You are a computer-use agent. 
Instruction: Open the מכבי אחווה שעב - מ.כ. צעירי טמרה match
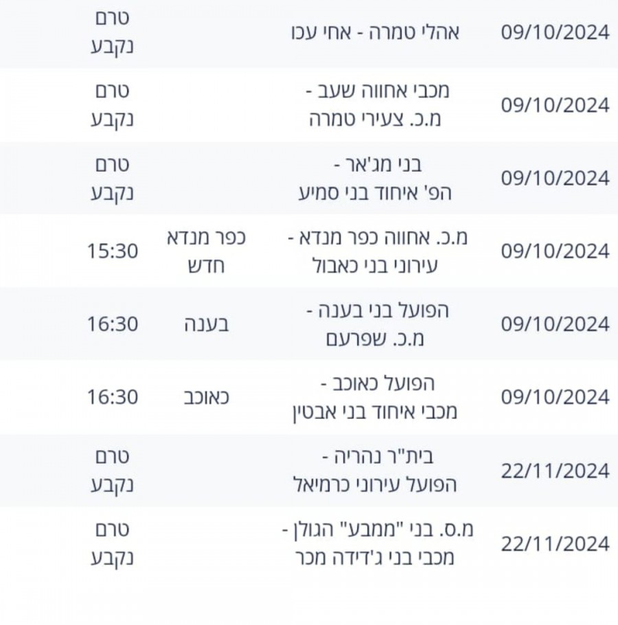(375, 105)
